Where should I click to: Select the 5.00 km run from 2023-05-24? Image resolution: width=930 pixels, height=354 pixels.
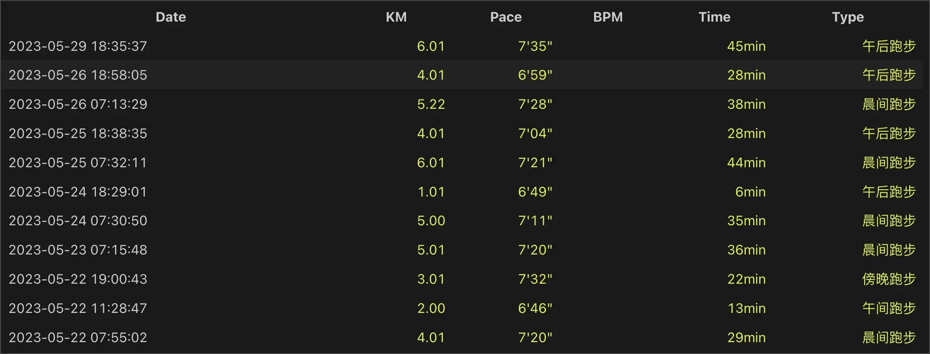(462, 221)
